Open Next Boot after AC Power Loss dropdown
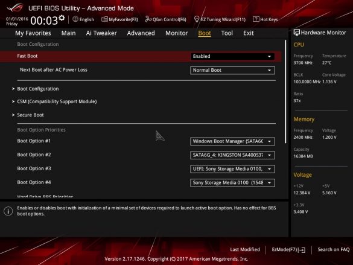 point(232,70)
